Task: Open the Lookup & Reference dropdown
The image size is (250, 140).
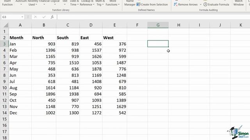Action: click(93, 4)
